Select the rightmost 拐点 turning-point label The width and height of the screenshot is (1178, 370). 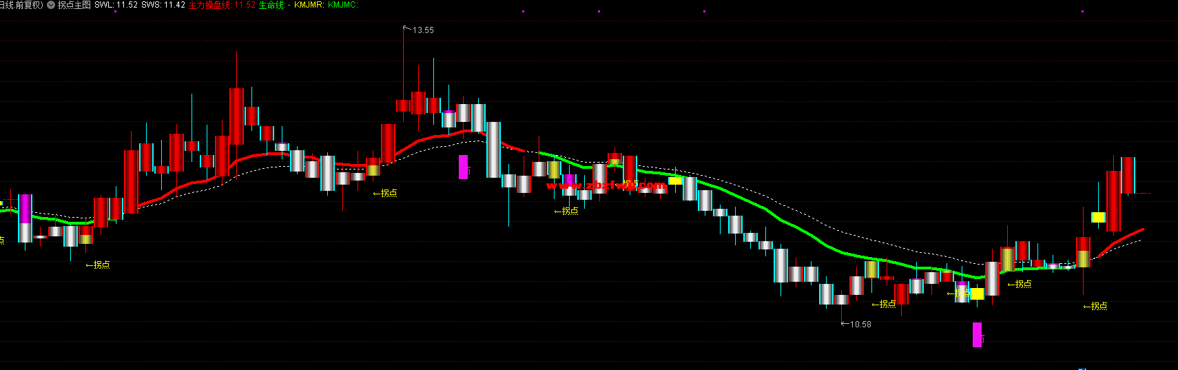pyautogui.click(x=1095, y=306)
